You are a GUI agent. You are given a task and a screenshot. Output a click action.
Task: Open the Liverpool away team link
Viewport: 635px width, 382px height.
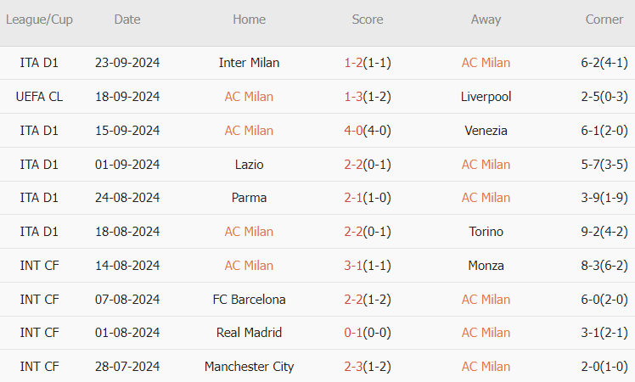click(x=486, y=97)
